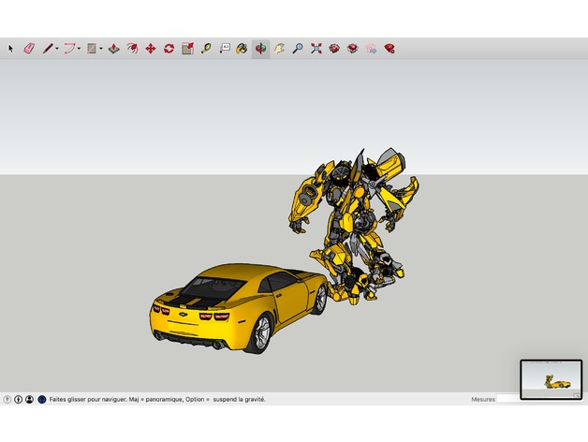Open the Arc tool dropdown arrow

pyautogui.click(x=80, y=49)
